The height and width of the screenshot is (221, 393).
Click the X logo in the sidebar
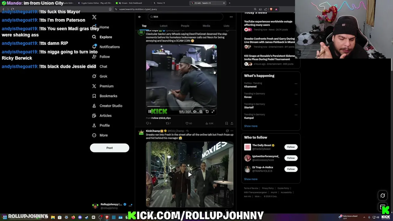[x=94, y=17]
